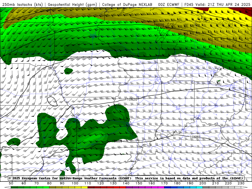Click the '190' value on color scale
The width and height of the screenshot is (252, 189).
(x=190, y=183)
